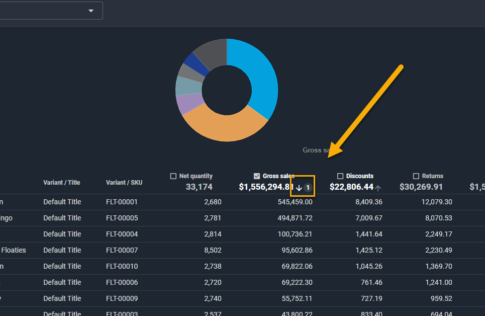Select the SKU cell FLT-00001
This screenshot has width=485, height=316.
click(121, 202)
